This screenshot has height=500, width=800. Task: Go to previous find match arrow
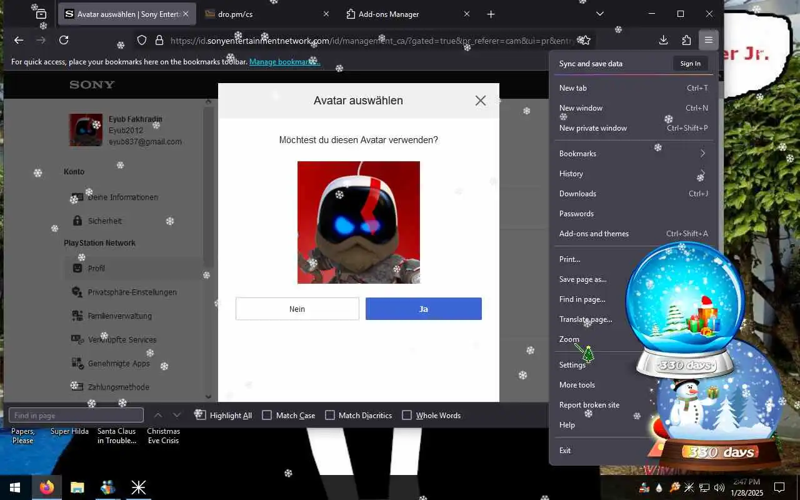[158, 415]
